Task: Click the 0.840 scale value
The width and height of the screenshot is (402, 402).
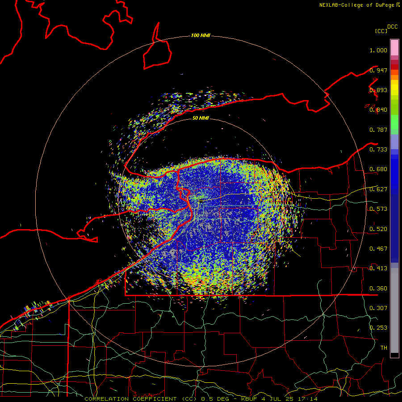Action: [x=378, y=110]
